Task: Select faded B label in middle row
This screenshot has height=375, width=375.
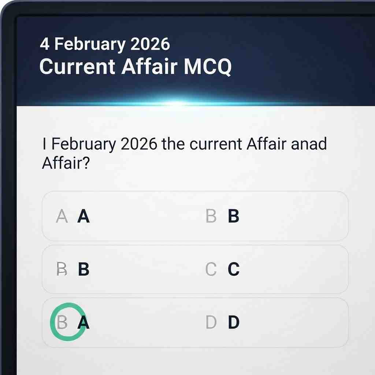Action: tap(62, 270)
